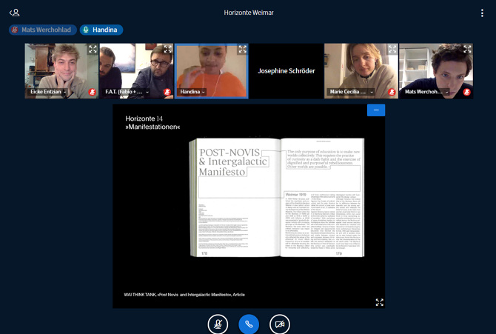Viewport: 496px width, 334px height.
Task: Open the user list panel
Action: 15,13
